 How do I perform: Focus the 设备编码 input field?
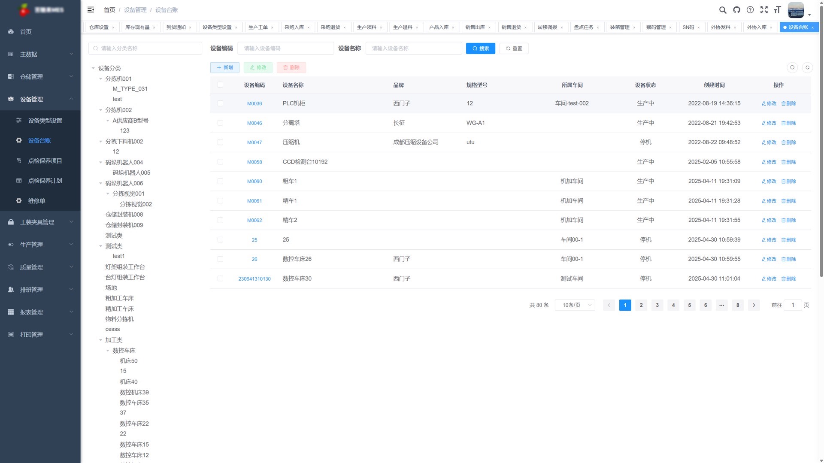285,48
